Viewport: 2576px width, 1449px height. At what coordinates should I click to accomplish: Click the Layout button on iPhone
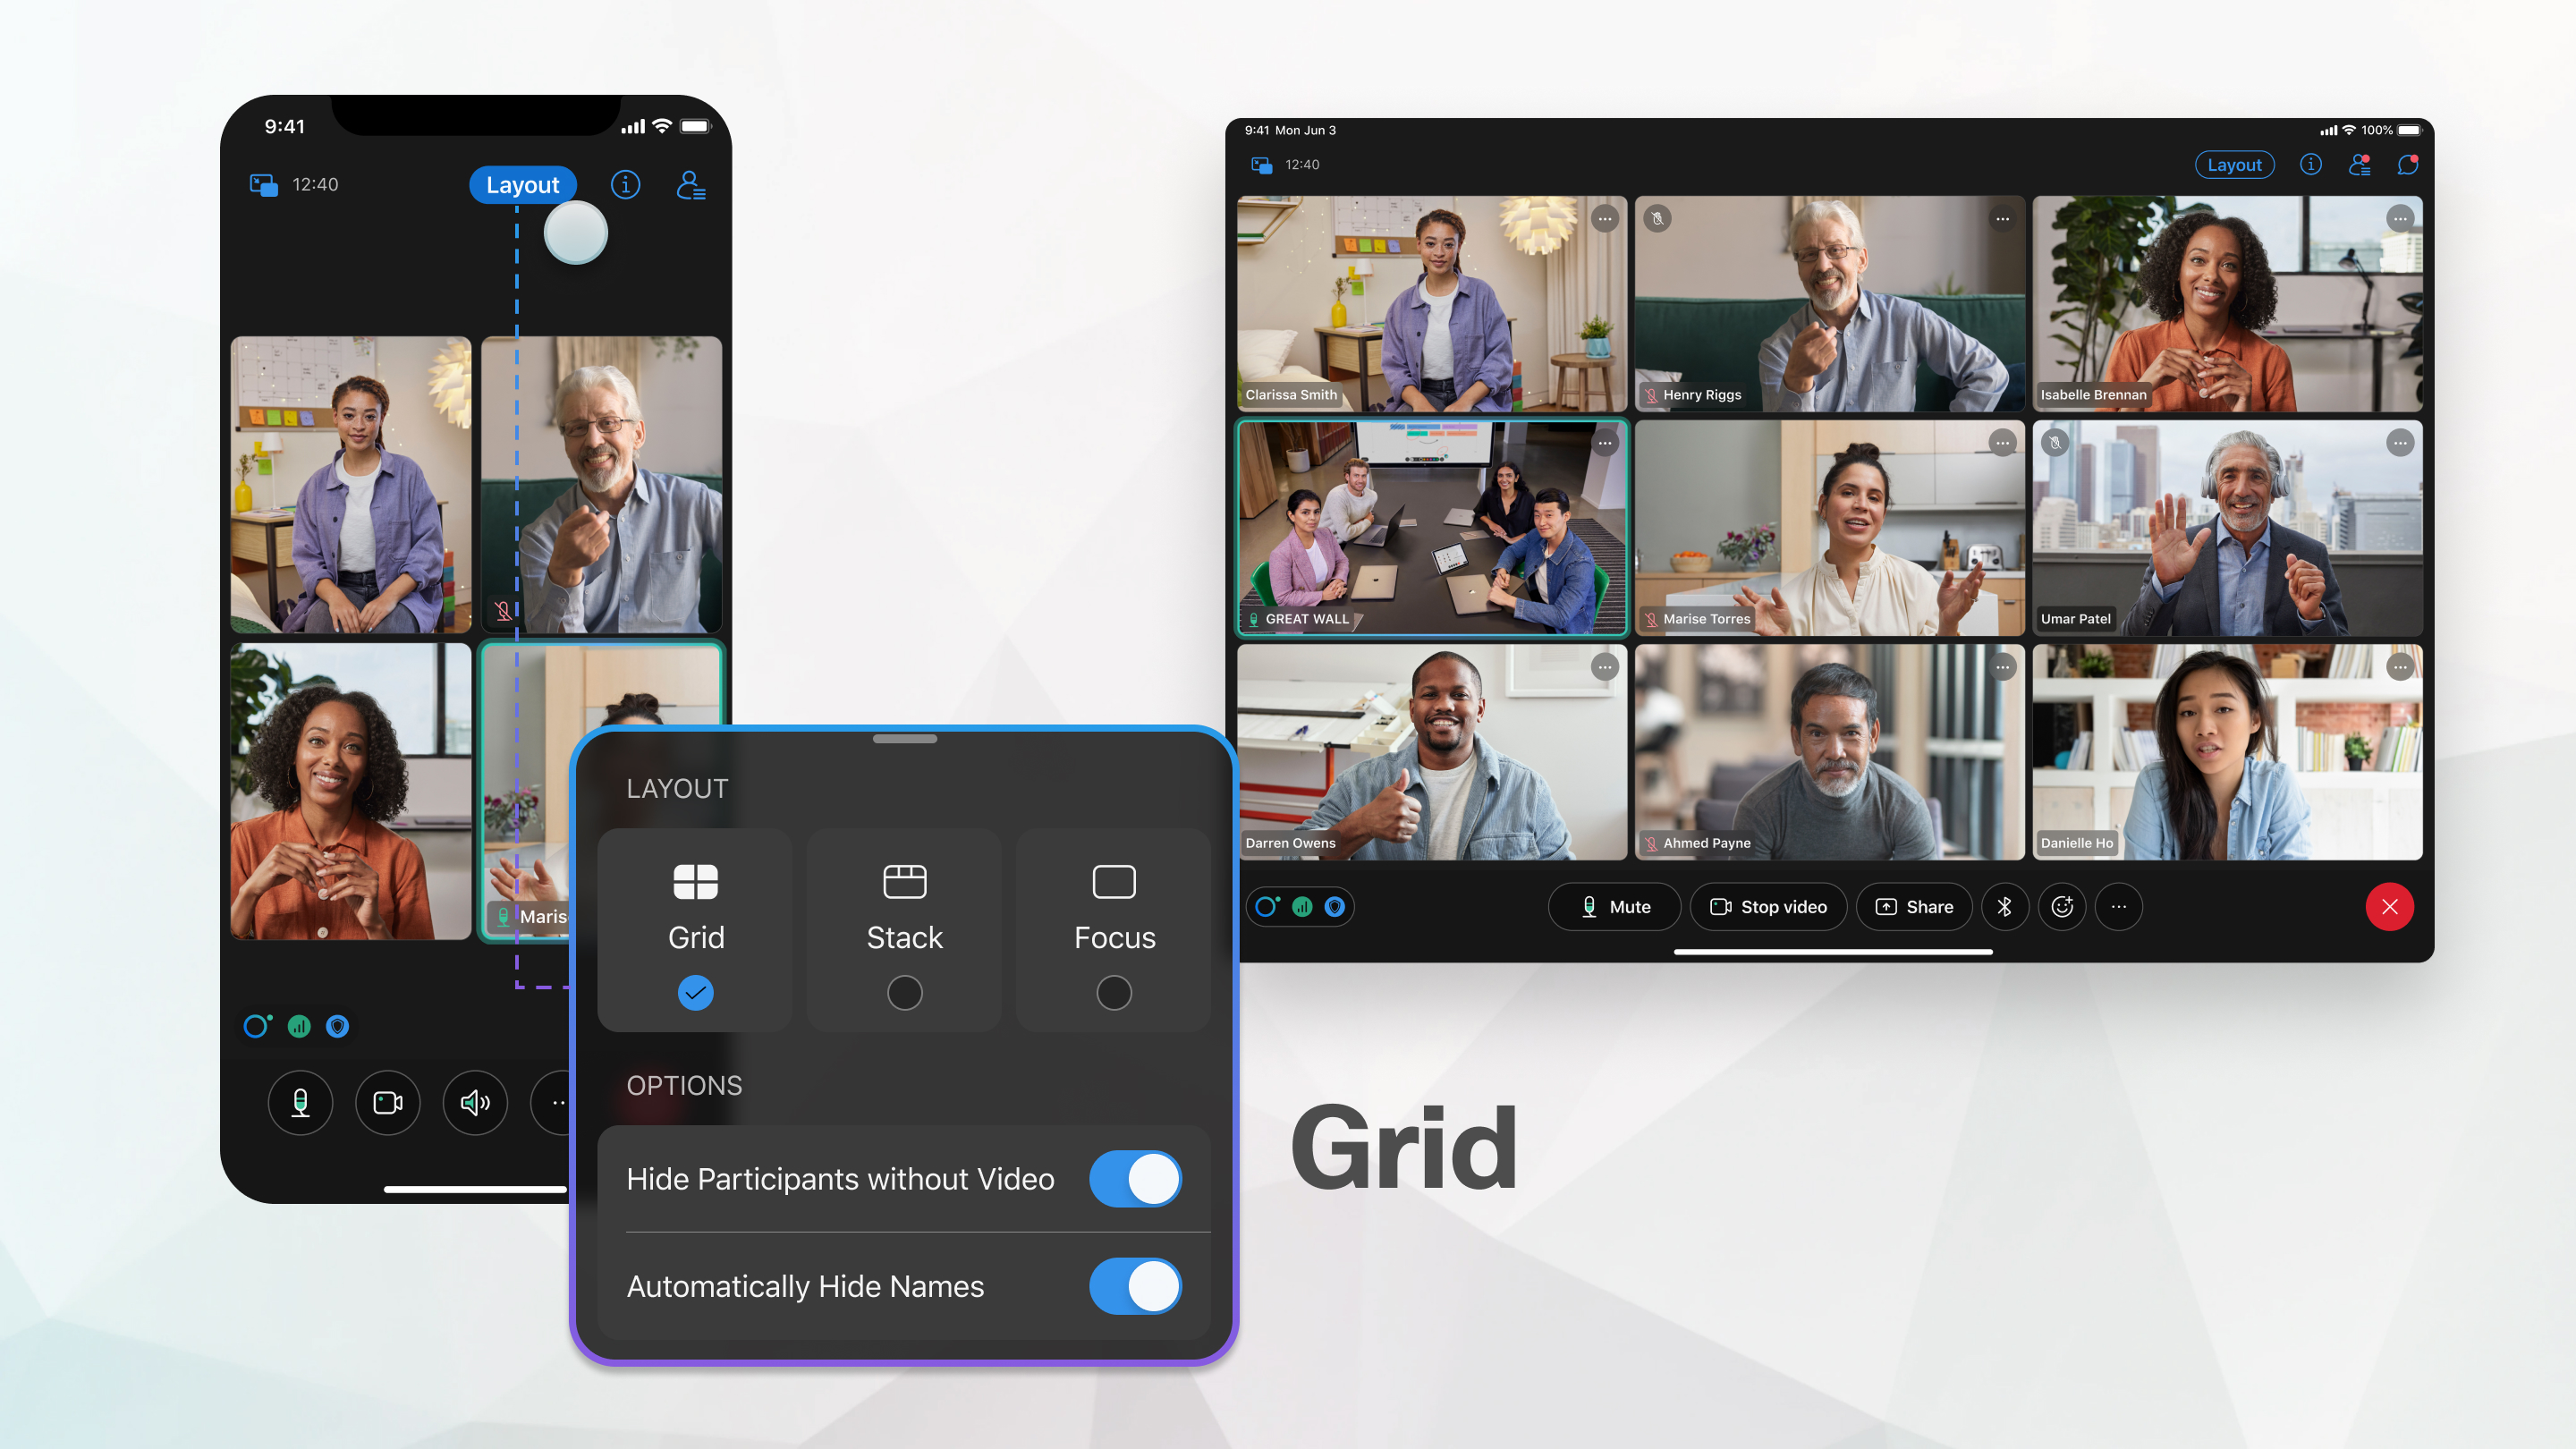tap(521, 184)
